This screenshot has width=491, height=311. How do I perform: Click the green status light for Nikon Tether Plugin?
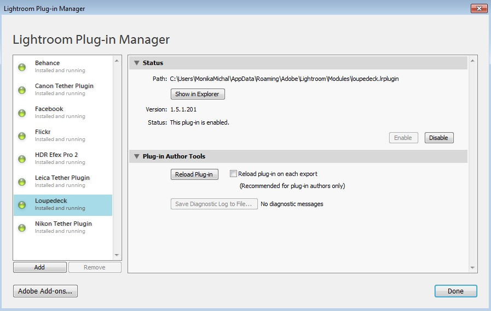click(x=22, y=228)
